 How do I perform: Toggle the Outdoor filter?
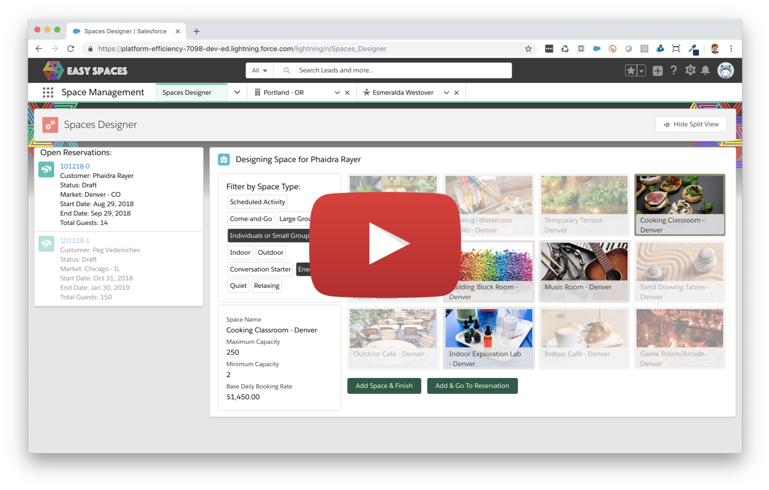coord(270,252)
